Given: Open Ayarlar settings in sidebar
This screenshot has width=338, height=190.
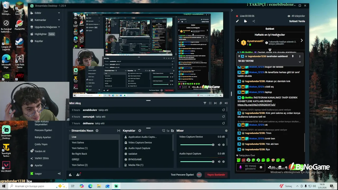Looking at the screenshot, I should (x=39, y=165).
